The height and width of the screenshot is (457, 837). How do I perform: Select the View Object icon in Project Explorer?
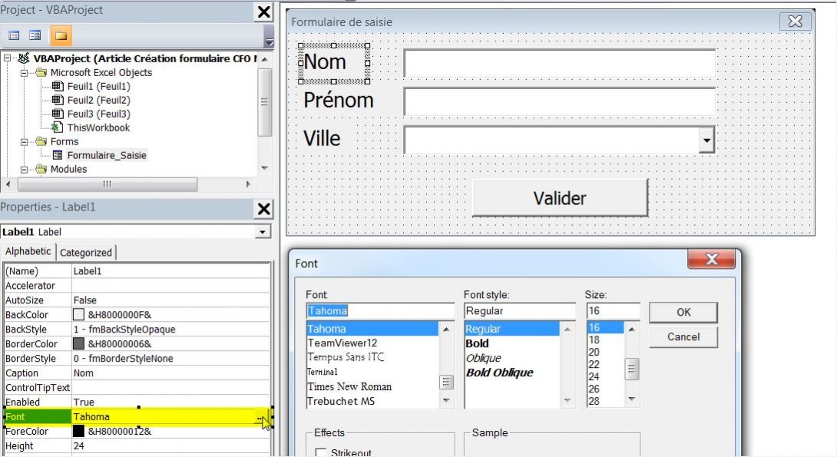coord(33,35)
